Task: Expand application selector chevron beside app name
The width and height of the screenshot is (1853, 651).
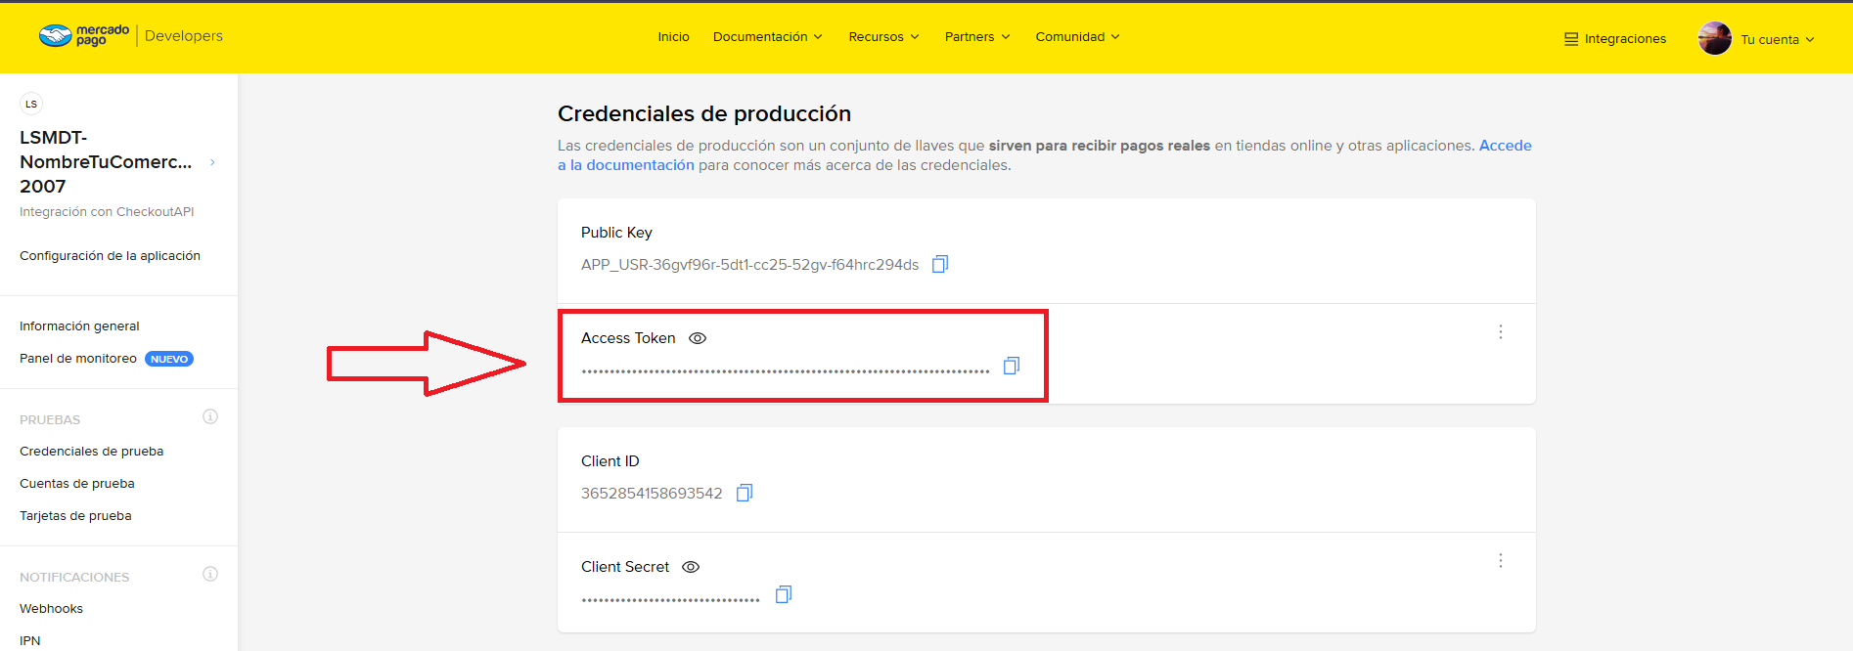Action: click(x=212, y=162)
